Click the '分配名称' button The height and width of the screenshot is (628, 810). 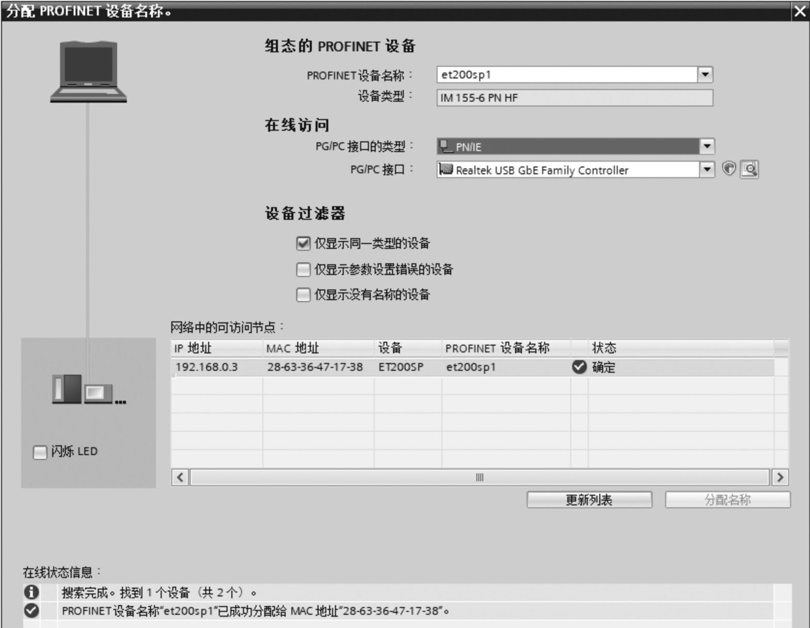727,500
